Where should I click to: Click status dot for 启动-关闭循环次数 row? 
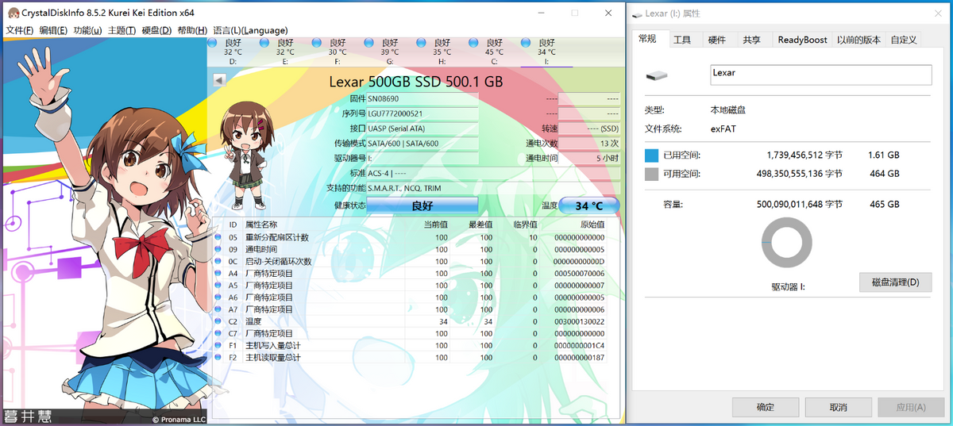pyautogui.click(x=219, y=261)
